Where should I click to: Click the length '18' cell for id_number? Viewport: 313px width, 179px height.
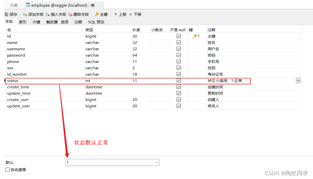(141, 74)
